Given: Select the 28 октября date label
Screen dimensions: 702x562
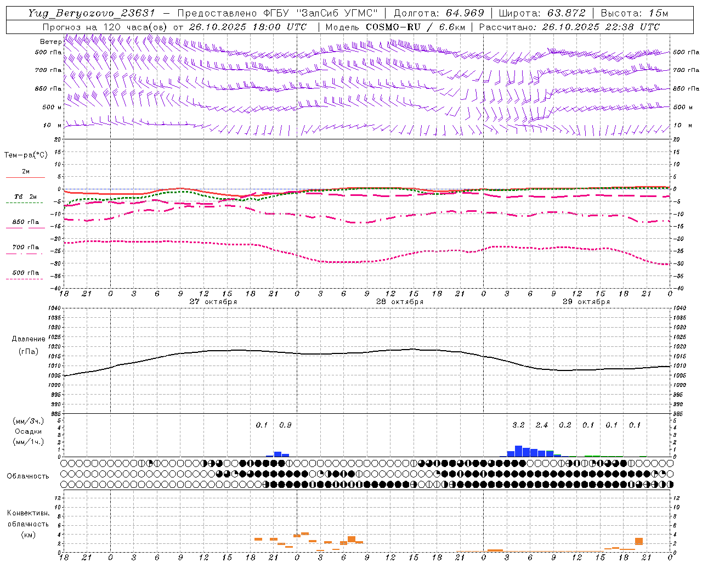Looking at the screenshot, I should pyautogui.click(x=400, y=302).
